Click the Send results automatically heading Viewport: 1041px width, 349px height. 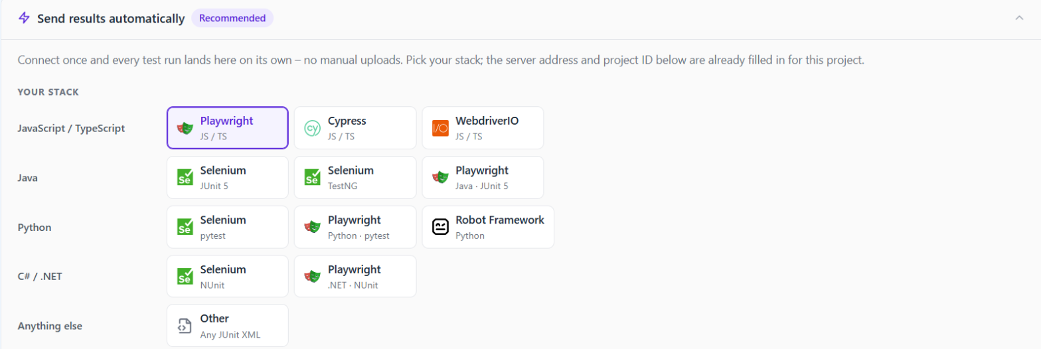click(111, 19)
